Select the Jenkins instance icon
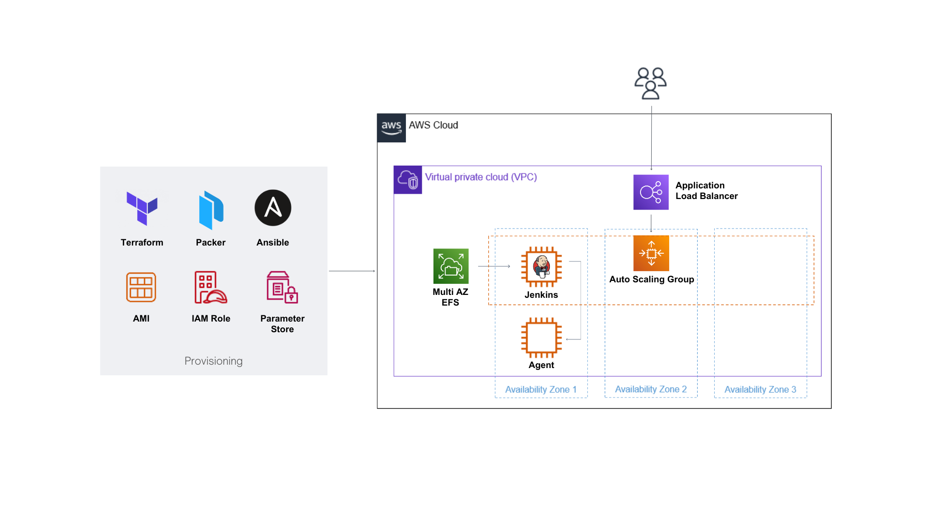The height and width of the screenshot is (523, 931). pyautogui.click(x=541, y=266)
